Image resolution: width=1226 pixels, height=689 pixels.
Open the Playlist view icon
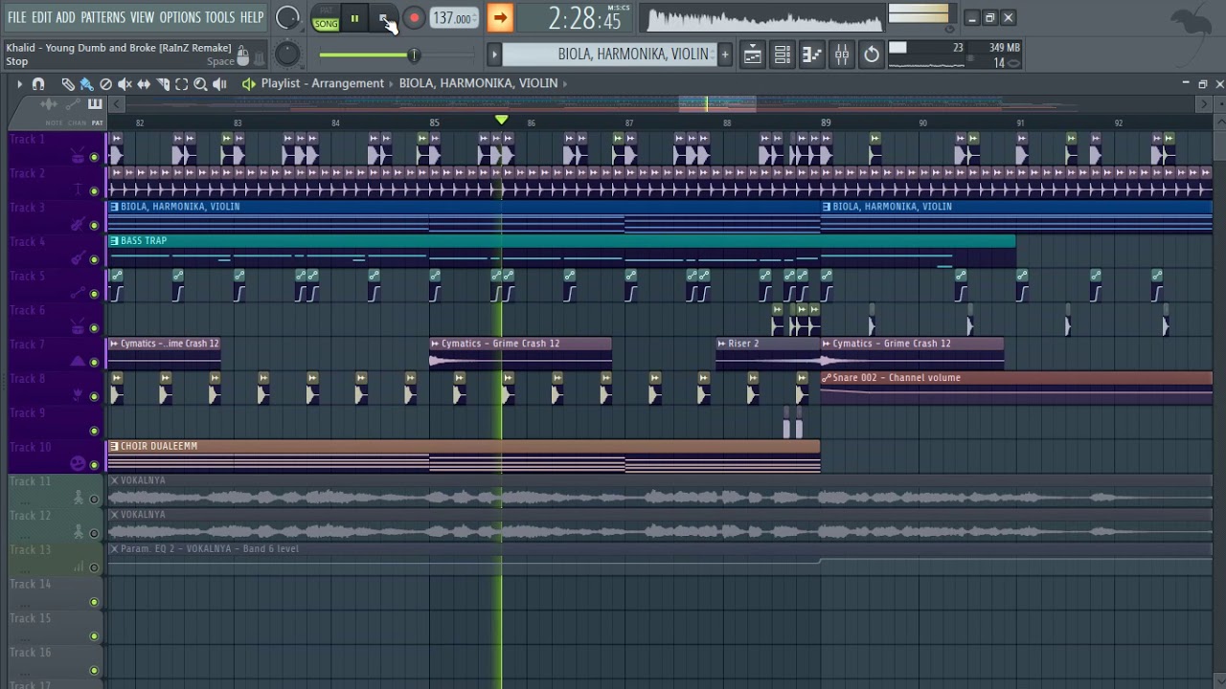coord(753,55)
